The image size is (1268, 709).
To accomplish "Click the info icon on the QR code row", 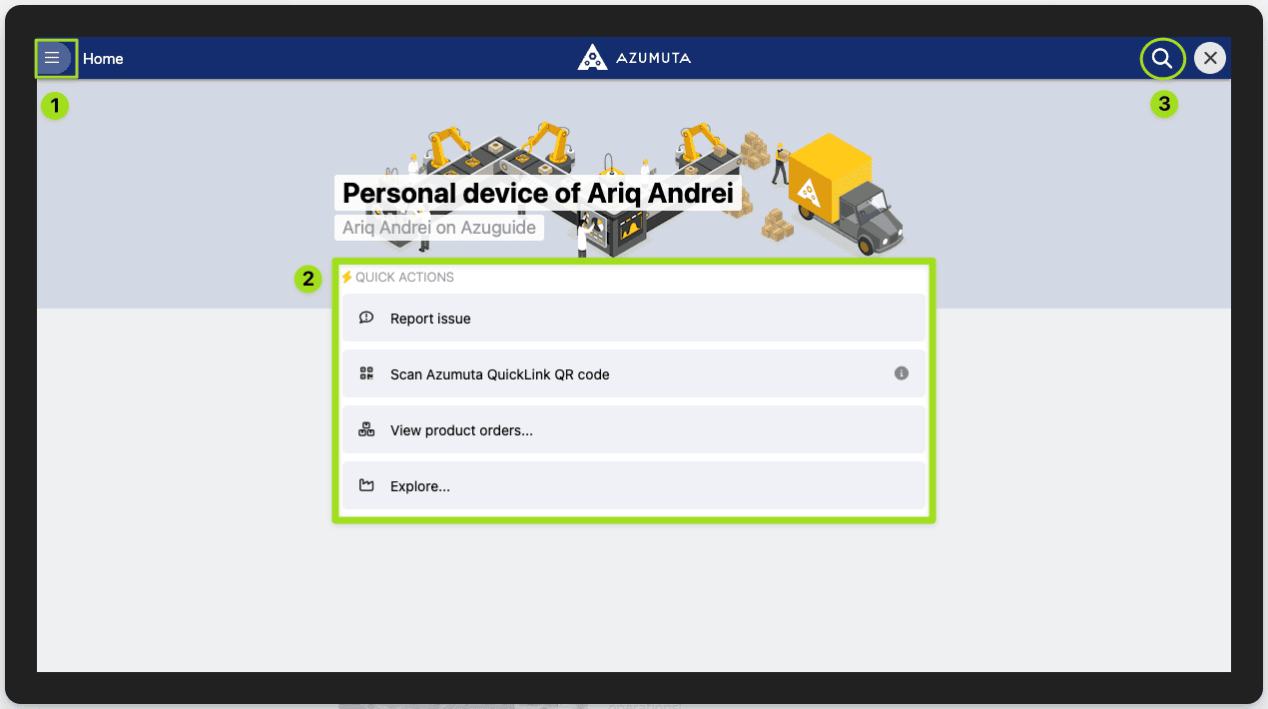I will (901, 373).
